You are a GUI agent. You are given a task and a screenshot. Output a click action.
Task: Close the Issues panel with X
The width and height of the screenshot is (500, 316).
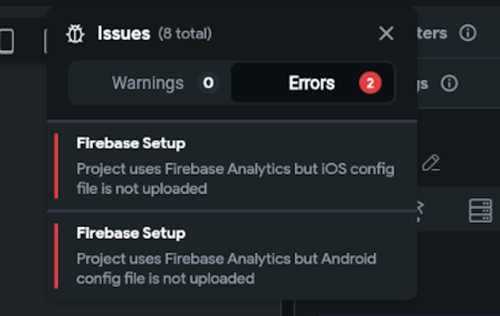click(386, 34)
